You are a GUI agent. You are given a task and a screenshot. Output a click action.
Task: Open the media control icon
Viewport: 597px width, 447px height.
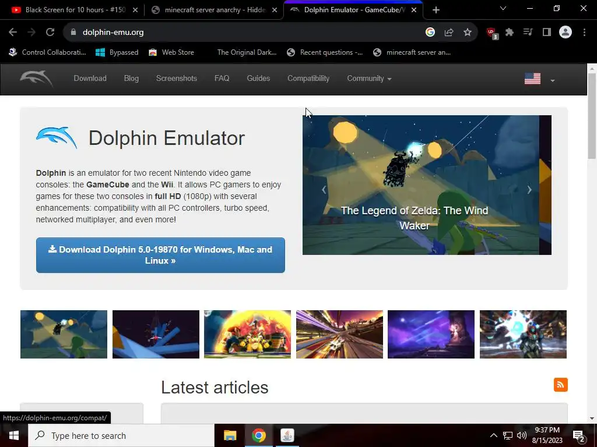(528, 33)
